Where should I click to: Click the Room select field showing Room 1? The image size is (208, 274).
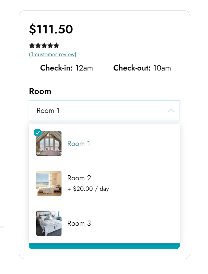[x=104, y=111]
